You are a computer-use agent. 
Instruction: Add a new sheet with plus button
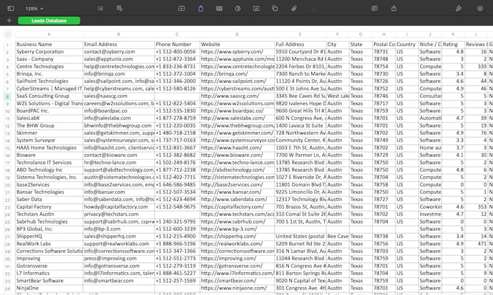pyautogui.click(x=9, y=21)
